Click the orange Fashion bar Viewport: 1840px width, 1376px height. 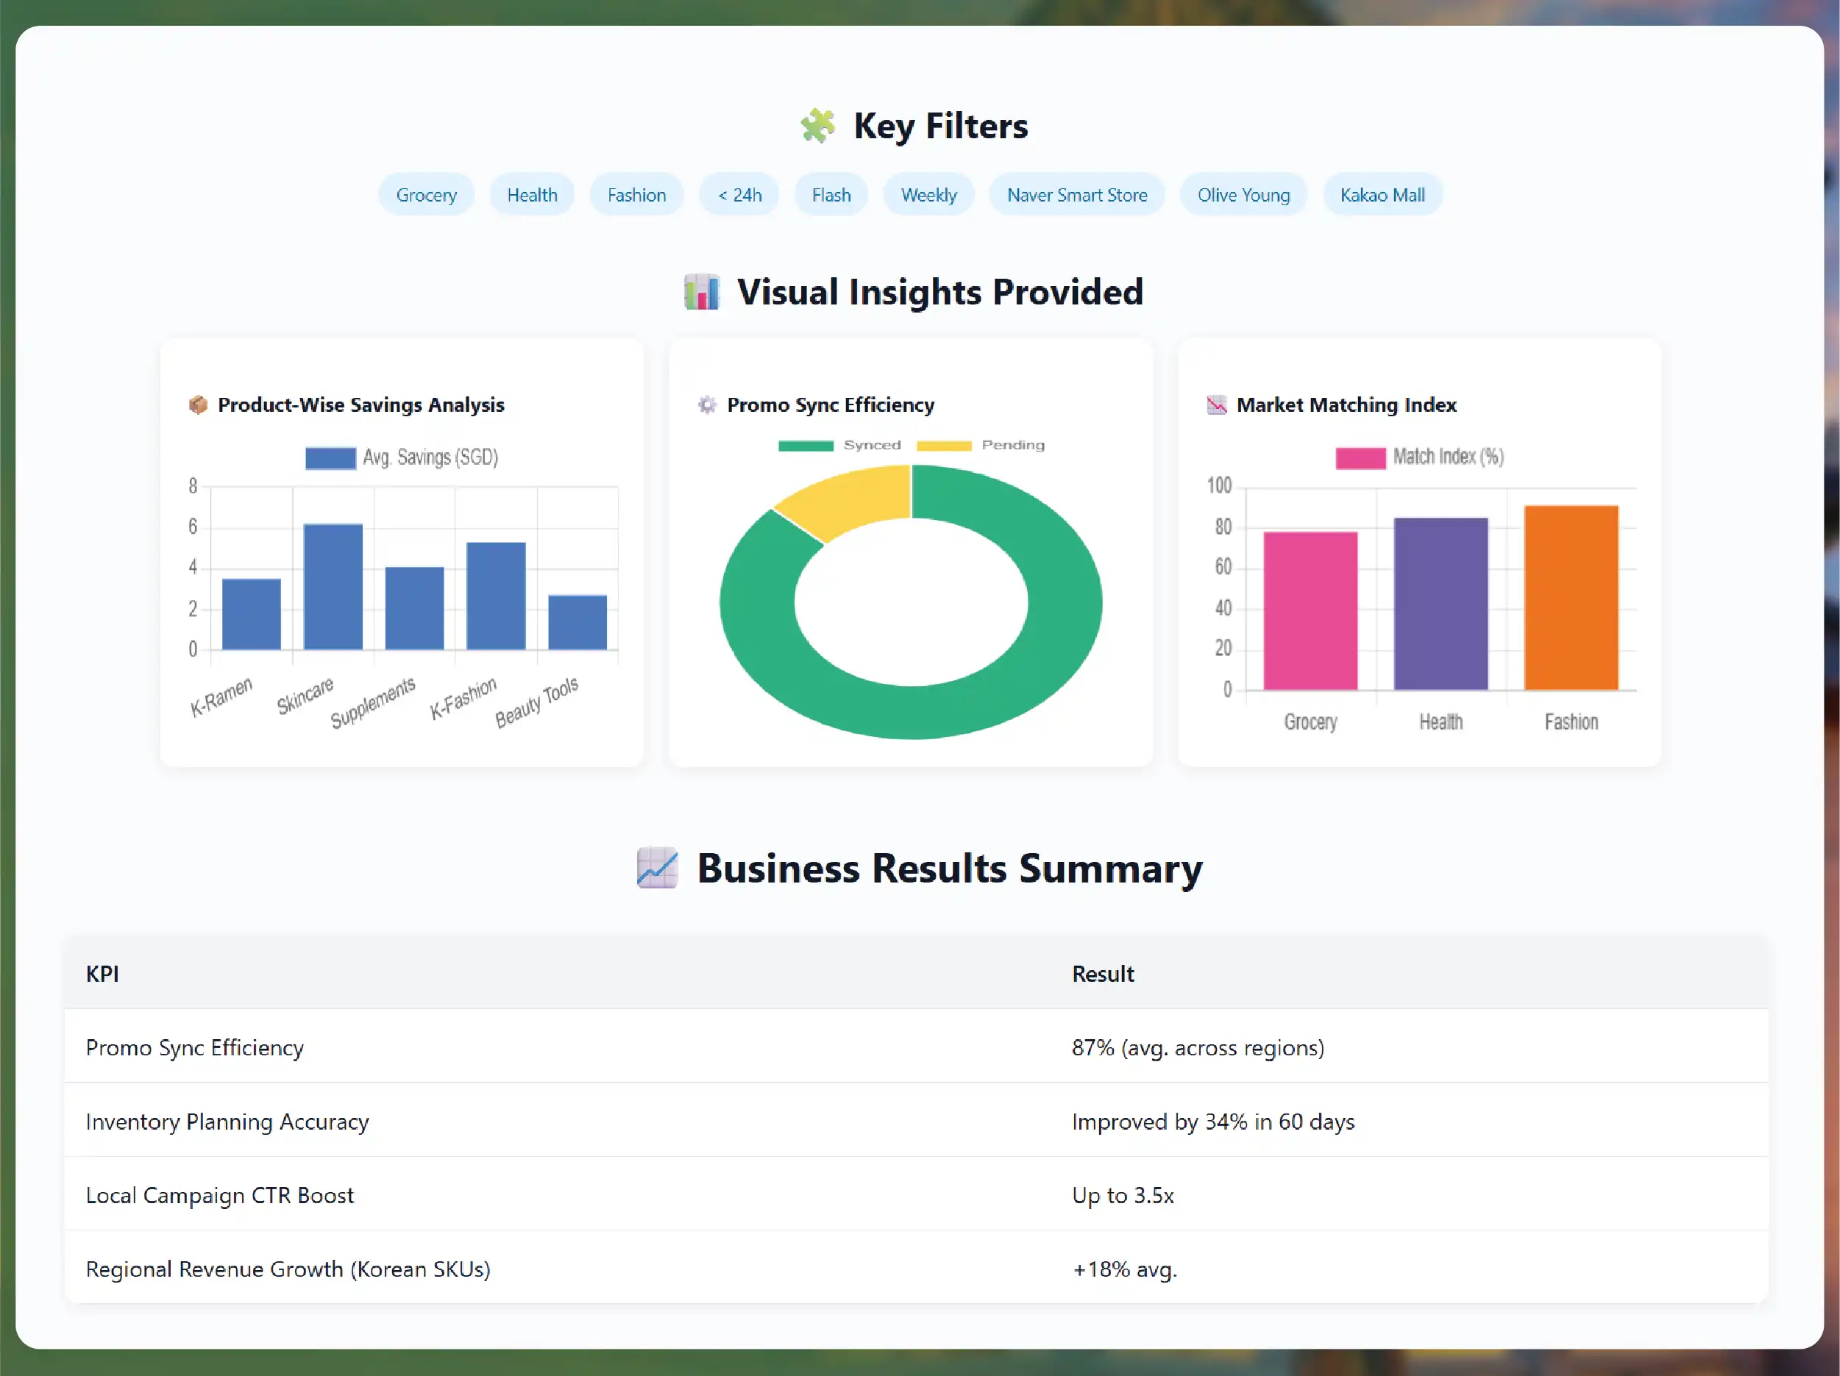point(1571,598)
